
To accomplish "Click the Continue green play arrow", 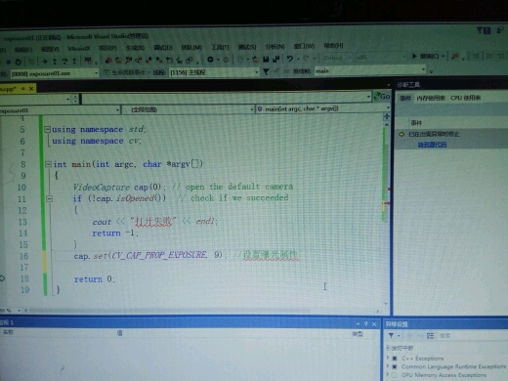I will pyautogui.click(x=414, y=57).
